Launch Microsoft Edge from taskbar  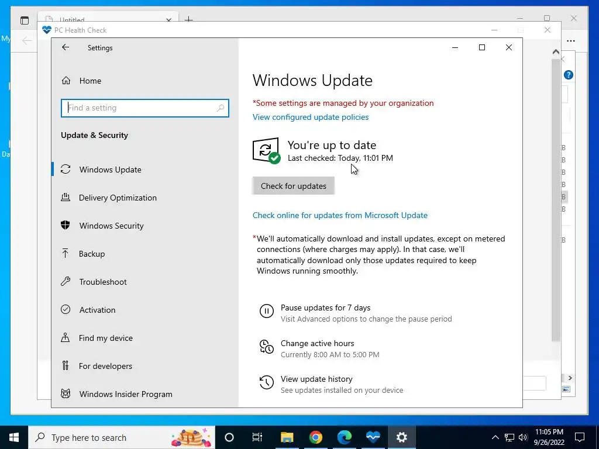tap(344, 437)
